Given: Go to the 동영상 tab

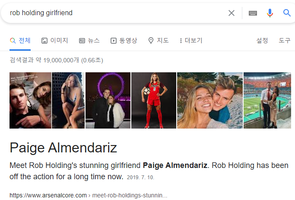Looking at the screenshot, I should (124, 41).
